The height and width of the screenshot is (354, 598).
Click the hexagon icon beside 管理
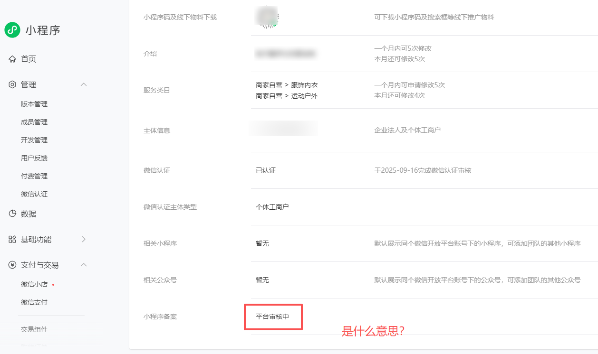[12, 84]
